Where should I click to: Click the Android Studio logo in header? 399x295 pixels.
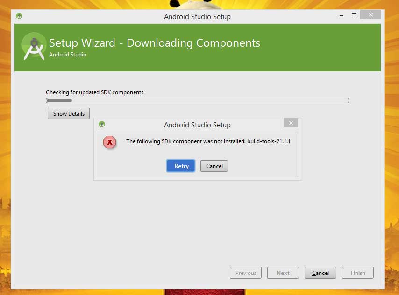34,46
